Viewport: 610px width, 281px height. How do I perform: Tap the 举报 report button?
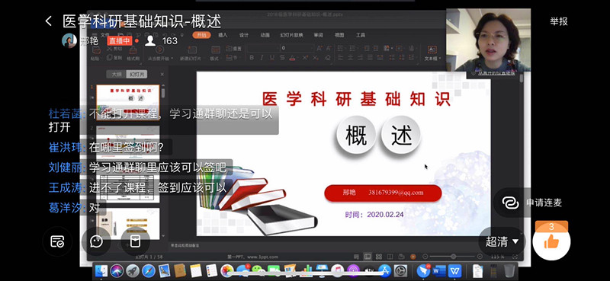tap(559, 21)
